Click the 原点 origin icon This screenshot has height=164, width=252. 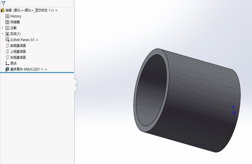[7, 63]
